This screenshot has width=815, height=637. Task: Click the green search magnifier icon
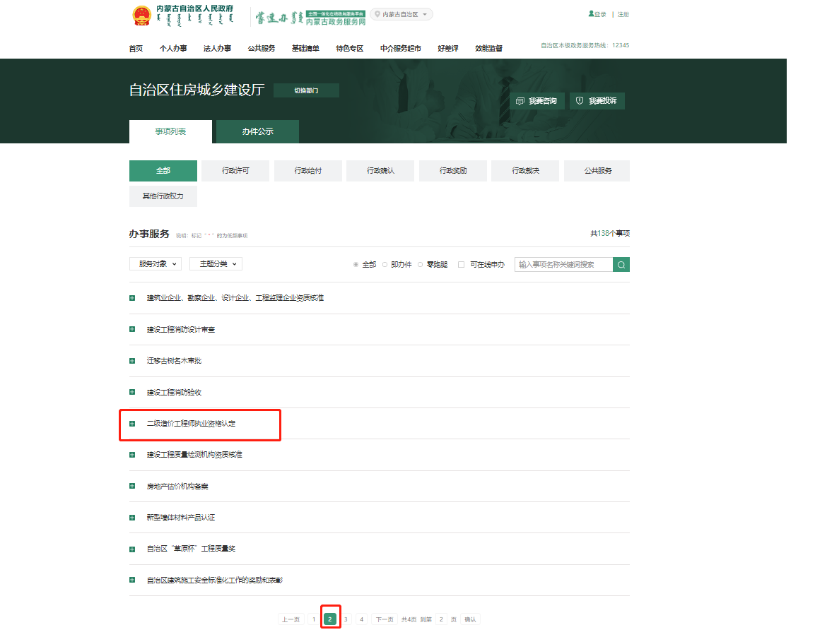[621, 265]
